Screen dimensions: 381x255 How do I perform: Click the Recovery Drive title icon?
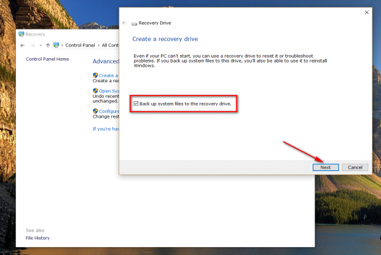pos(134,23)
